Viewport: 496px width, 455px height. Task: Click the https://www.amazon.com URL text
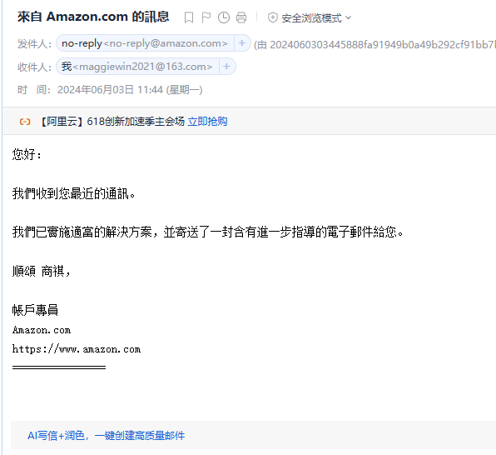pyautogui.click(x=77, y=349)
